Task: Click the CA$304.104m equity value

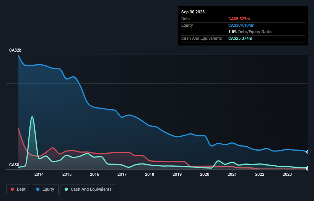Action: 241,25
